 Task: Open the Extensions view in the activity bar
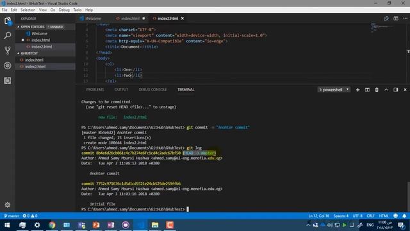pos(8,80)
